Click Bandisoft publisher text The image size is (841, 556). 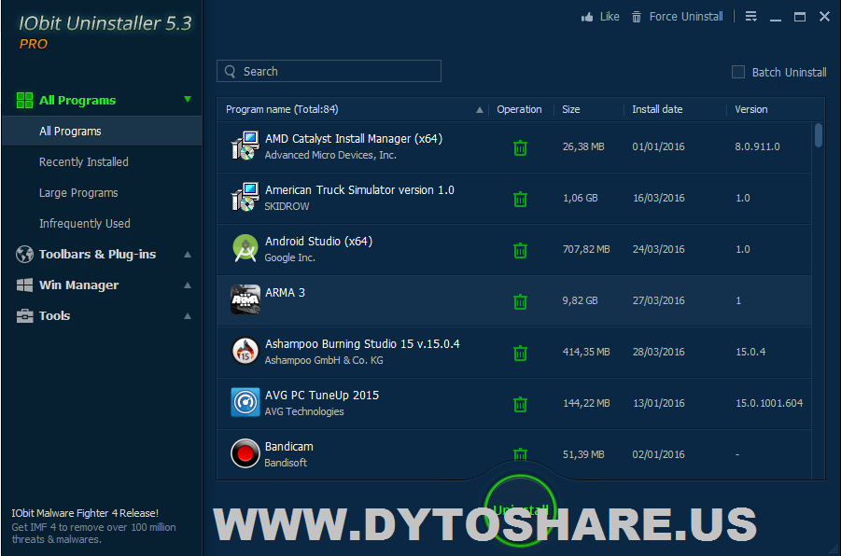pyautogui.click(x=286, y=463)
